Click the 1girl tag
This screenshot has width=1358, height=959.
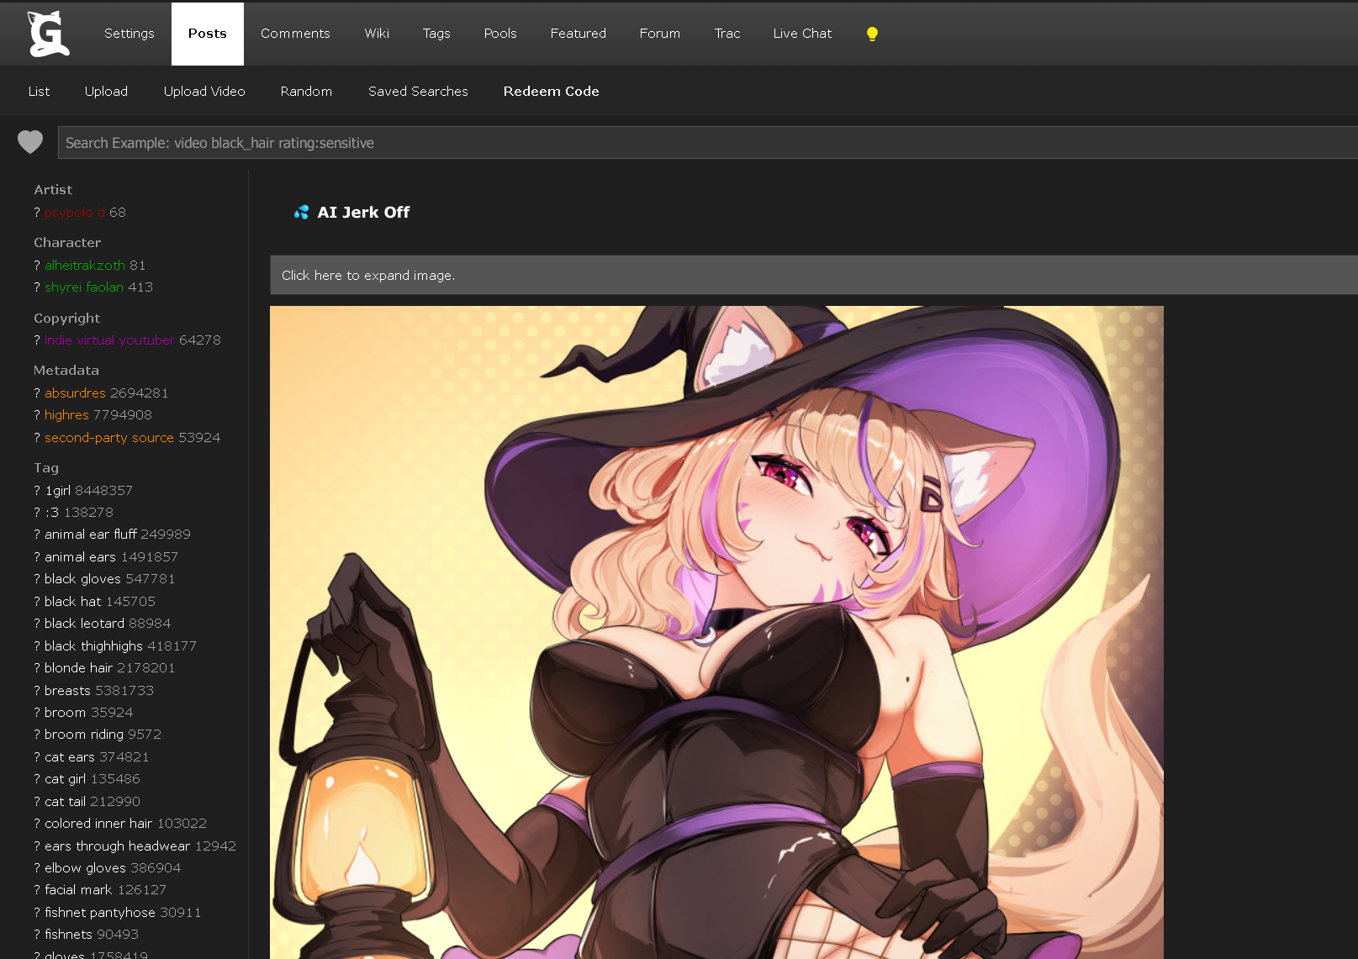point(57,491)
